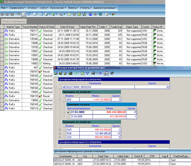
Task: Open the Лимиты menu
Action: click(x=73, y=8)
